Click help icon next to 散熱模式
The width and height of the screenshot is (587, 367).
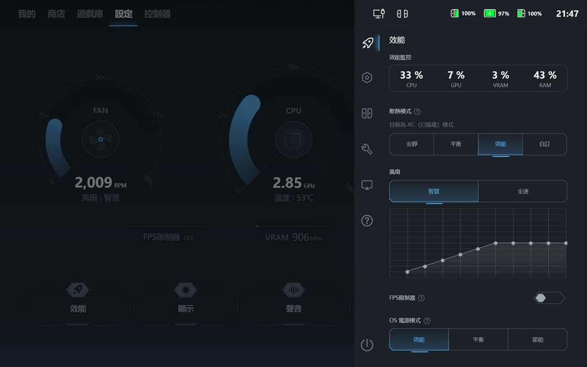click(417, 112)
